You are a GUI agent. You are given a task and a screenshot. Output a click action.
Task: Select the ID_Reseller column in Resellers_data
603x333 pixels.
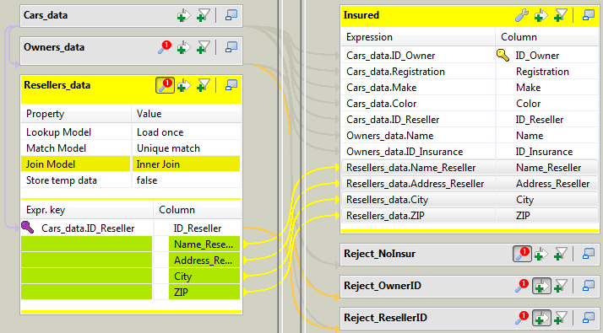[x=198, y=228]
